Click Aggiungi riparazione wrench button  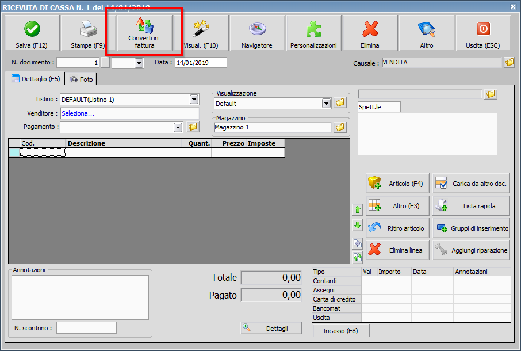click(471, 250)
